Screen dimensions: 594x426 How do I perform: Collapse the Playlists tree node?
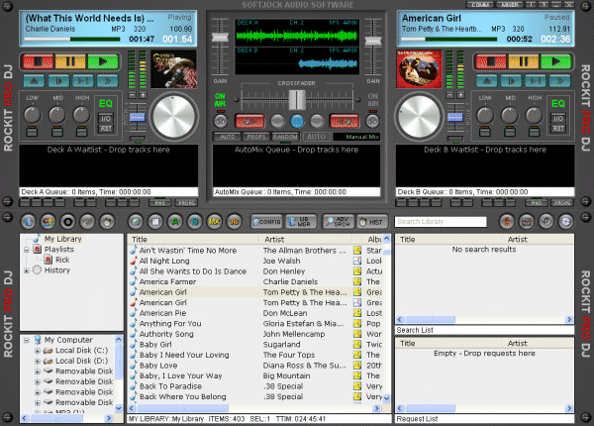[x=27, y=250]
